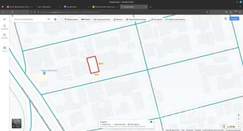Image resolution: width=243 pixels, height=131 pixels.
Task: Click the blue directions icon
Action: [x=55, y=19]
